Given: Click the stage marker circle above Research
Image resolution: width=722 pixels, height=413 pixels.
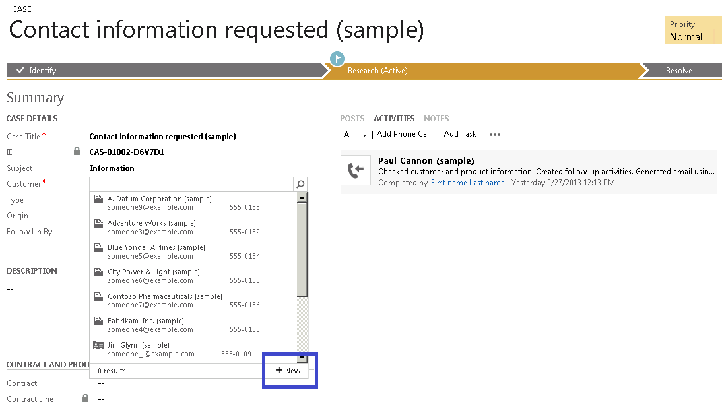Looking at the screenshot, I should coord(337,59).
